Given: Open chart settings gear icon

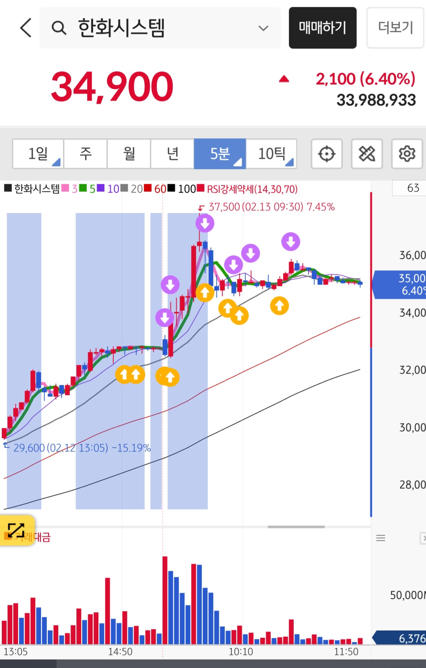Looking at the screenshot, I should point(407,154).
